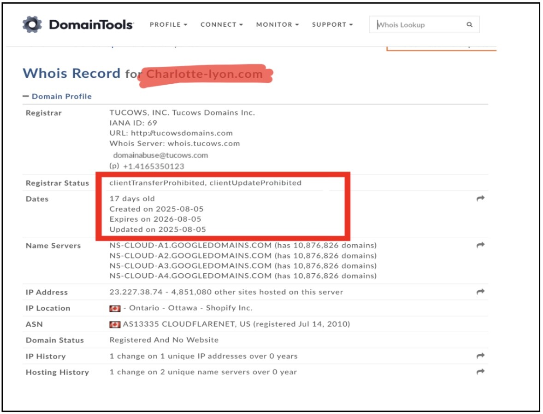Open the Support dropdown menu

tap(332, 24)
